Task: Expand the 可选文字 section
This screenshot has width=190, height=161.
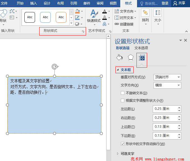Action: tap(118, 153)
